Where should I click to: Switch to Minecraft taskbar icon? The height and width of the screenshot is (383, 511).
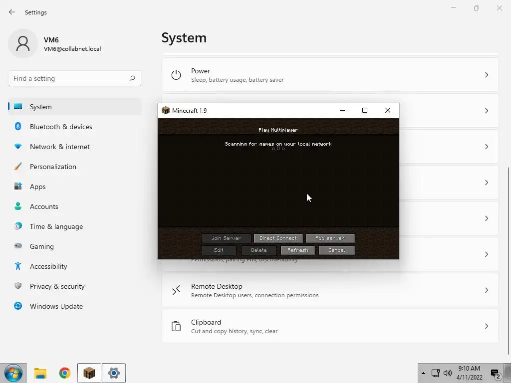(x=89, y=373)
